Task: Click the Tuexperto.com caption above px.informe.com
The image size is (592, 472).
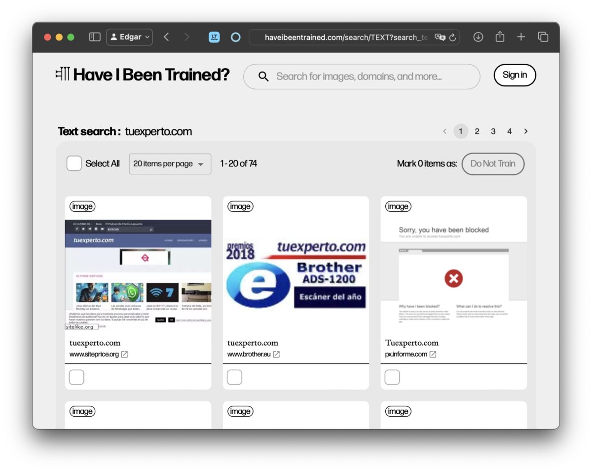Action: tap(412, 343)
